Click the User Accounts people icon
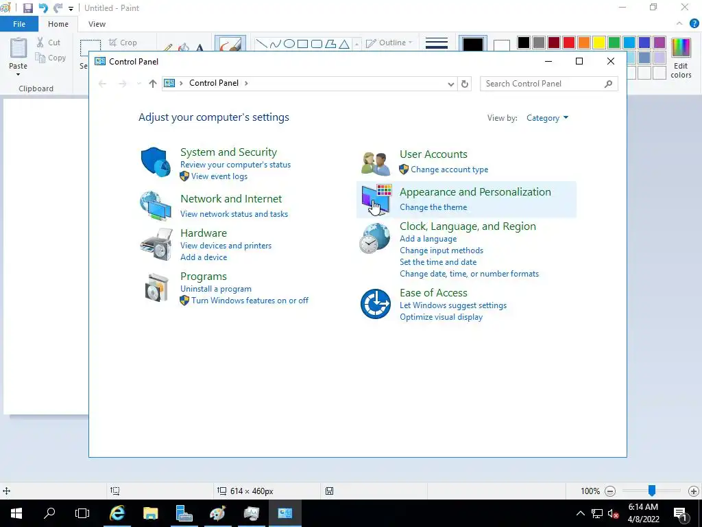Image resolution: width=702 pixels, height=527 pixels. pos(375,163)
